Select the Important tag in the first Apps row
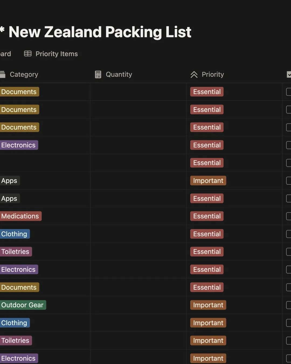 point(208,181)
